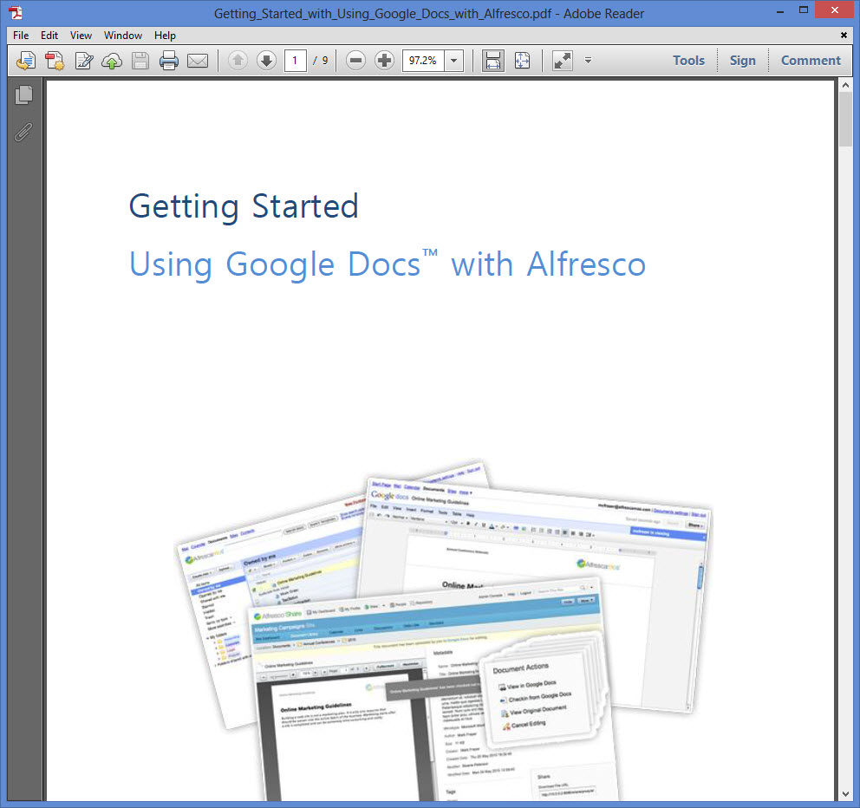
Task: Save the file with the disk icon
Action: coord(140,61)
